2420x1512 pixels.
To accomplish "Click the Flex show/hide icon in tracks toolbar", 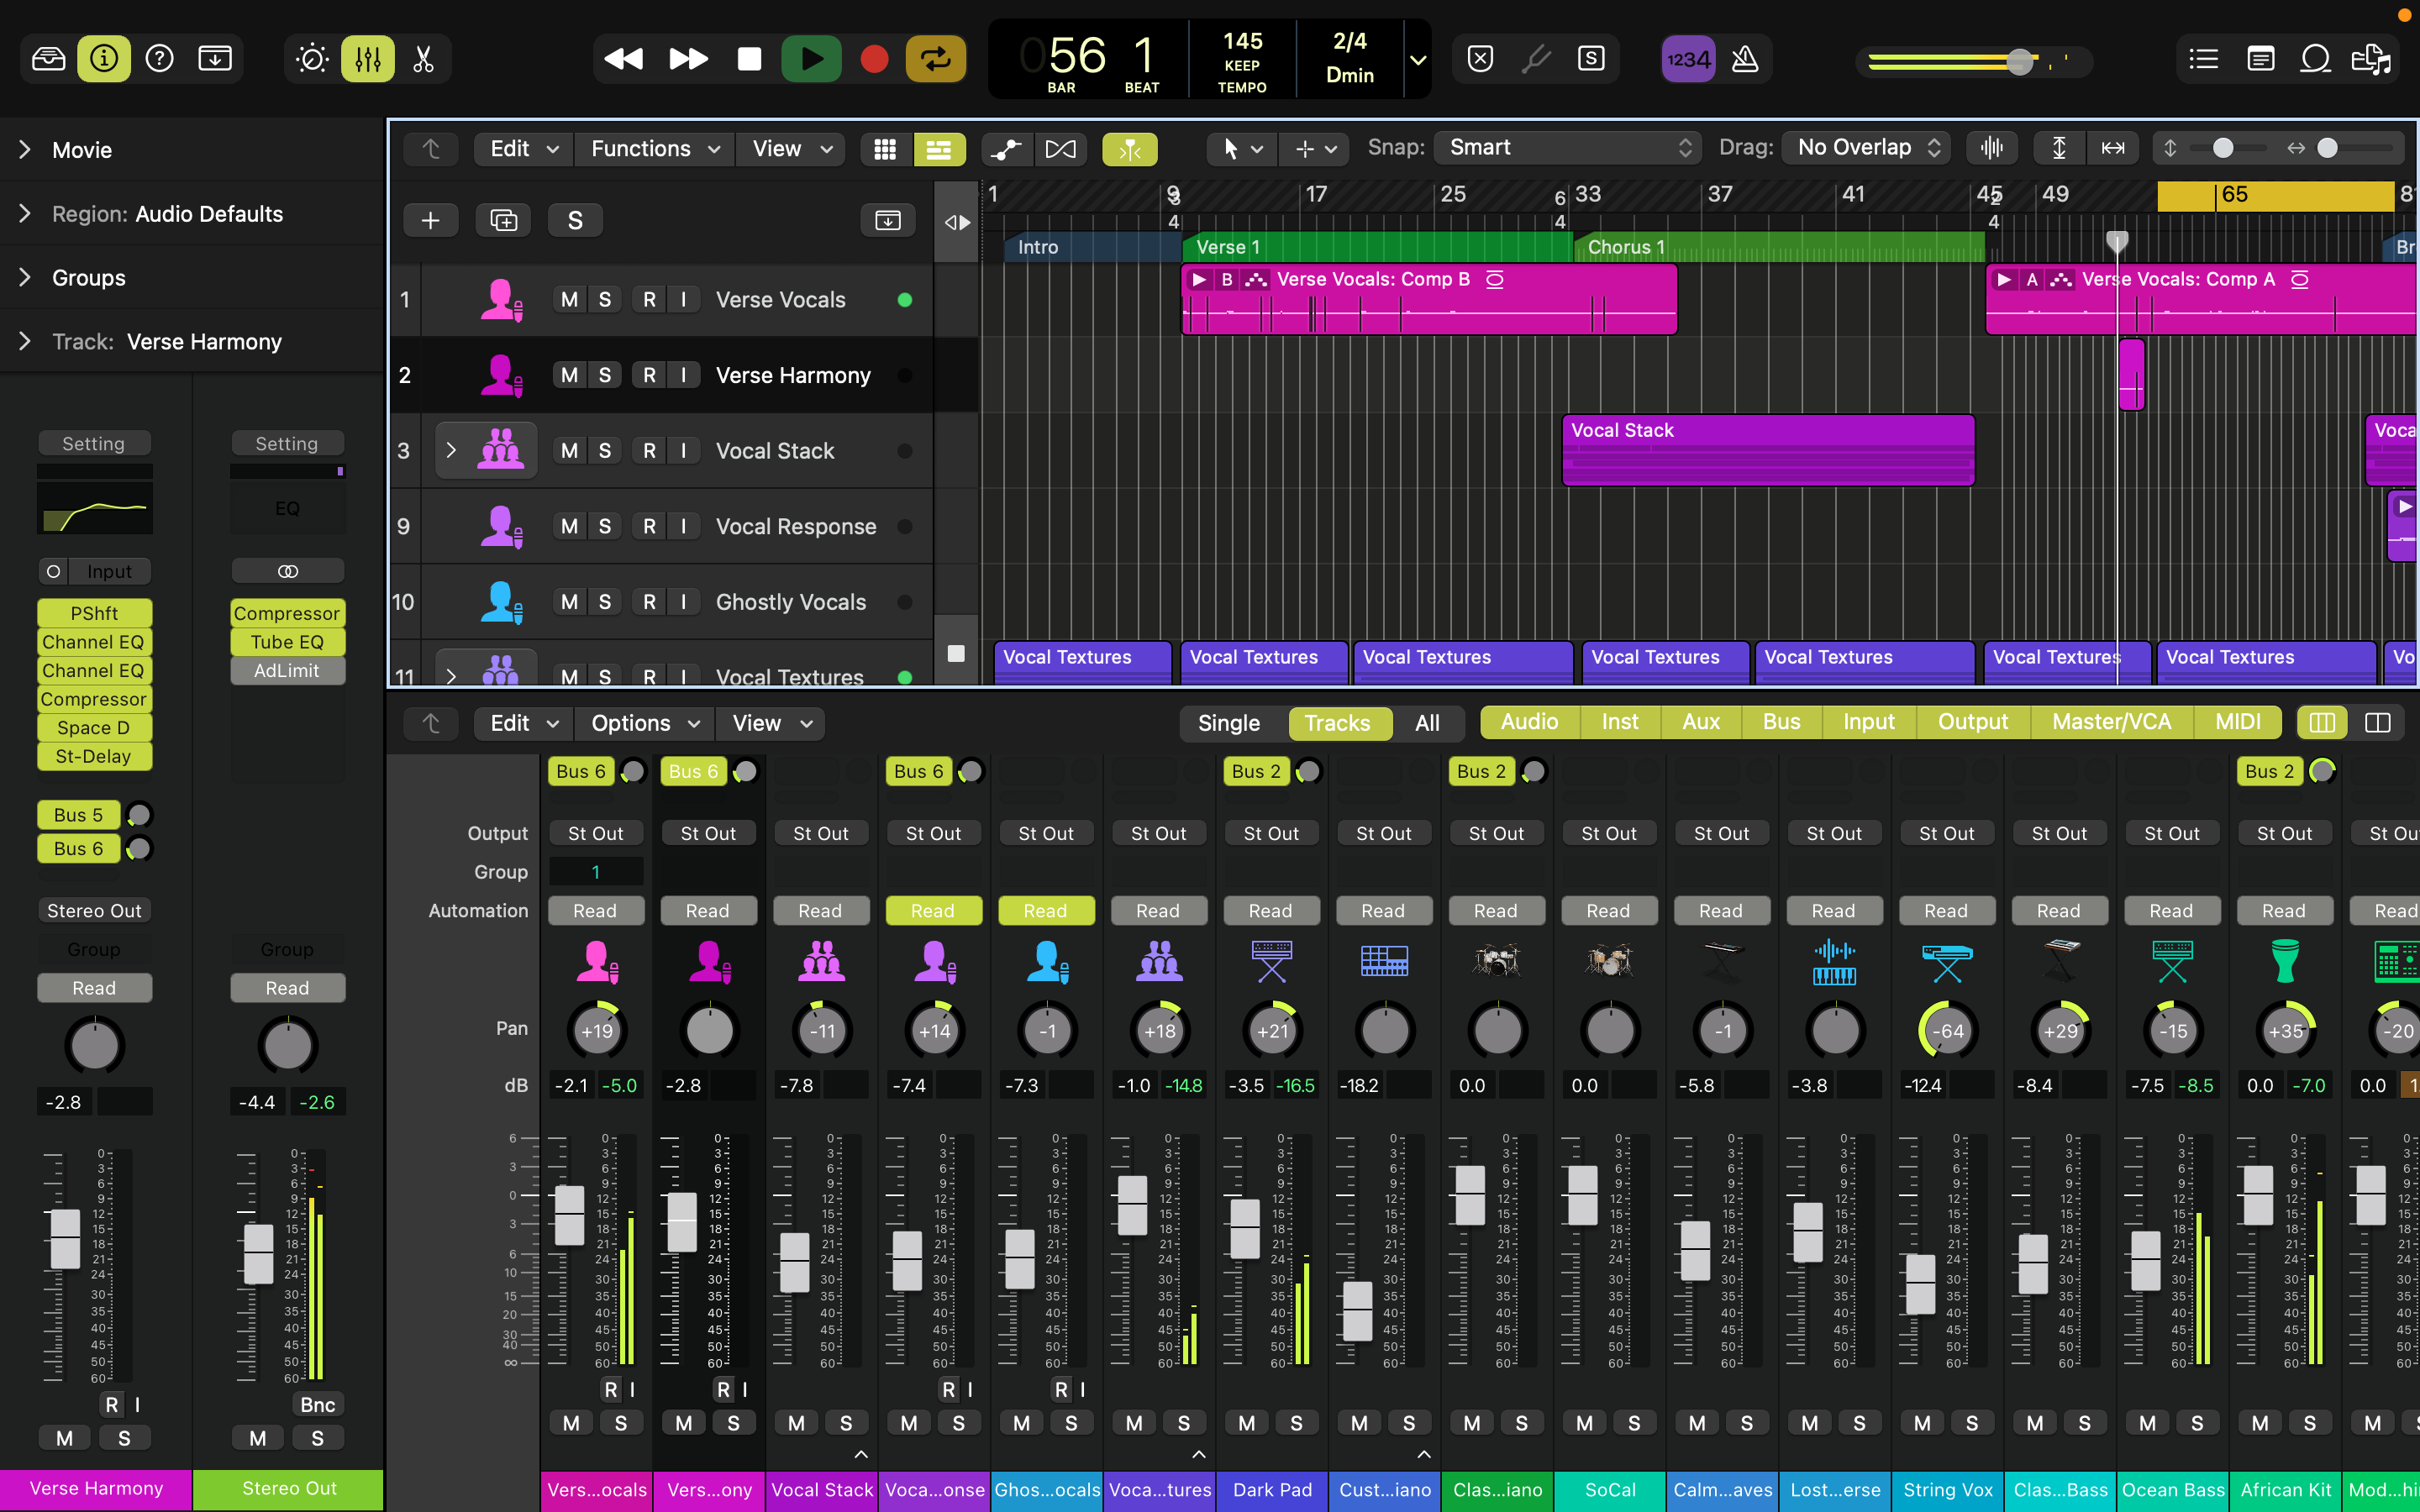I will coord(1060,149).
